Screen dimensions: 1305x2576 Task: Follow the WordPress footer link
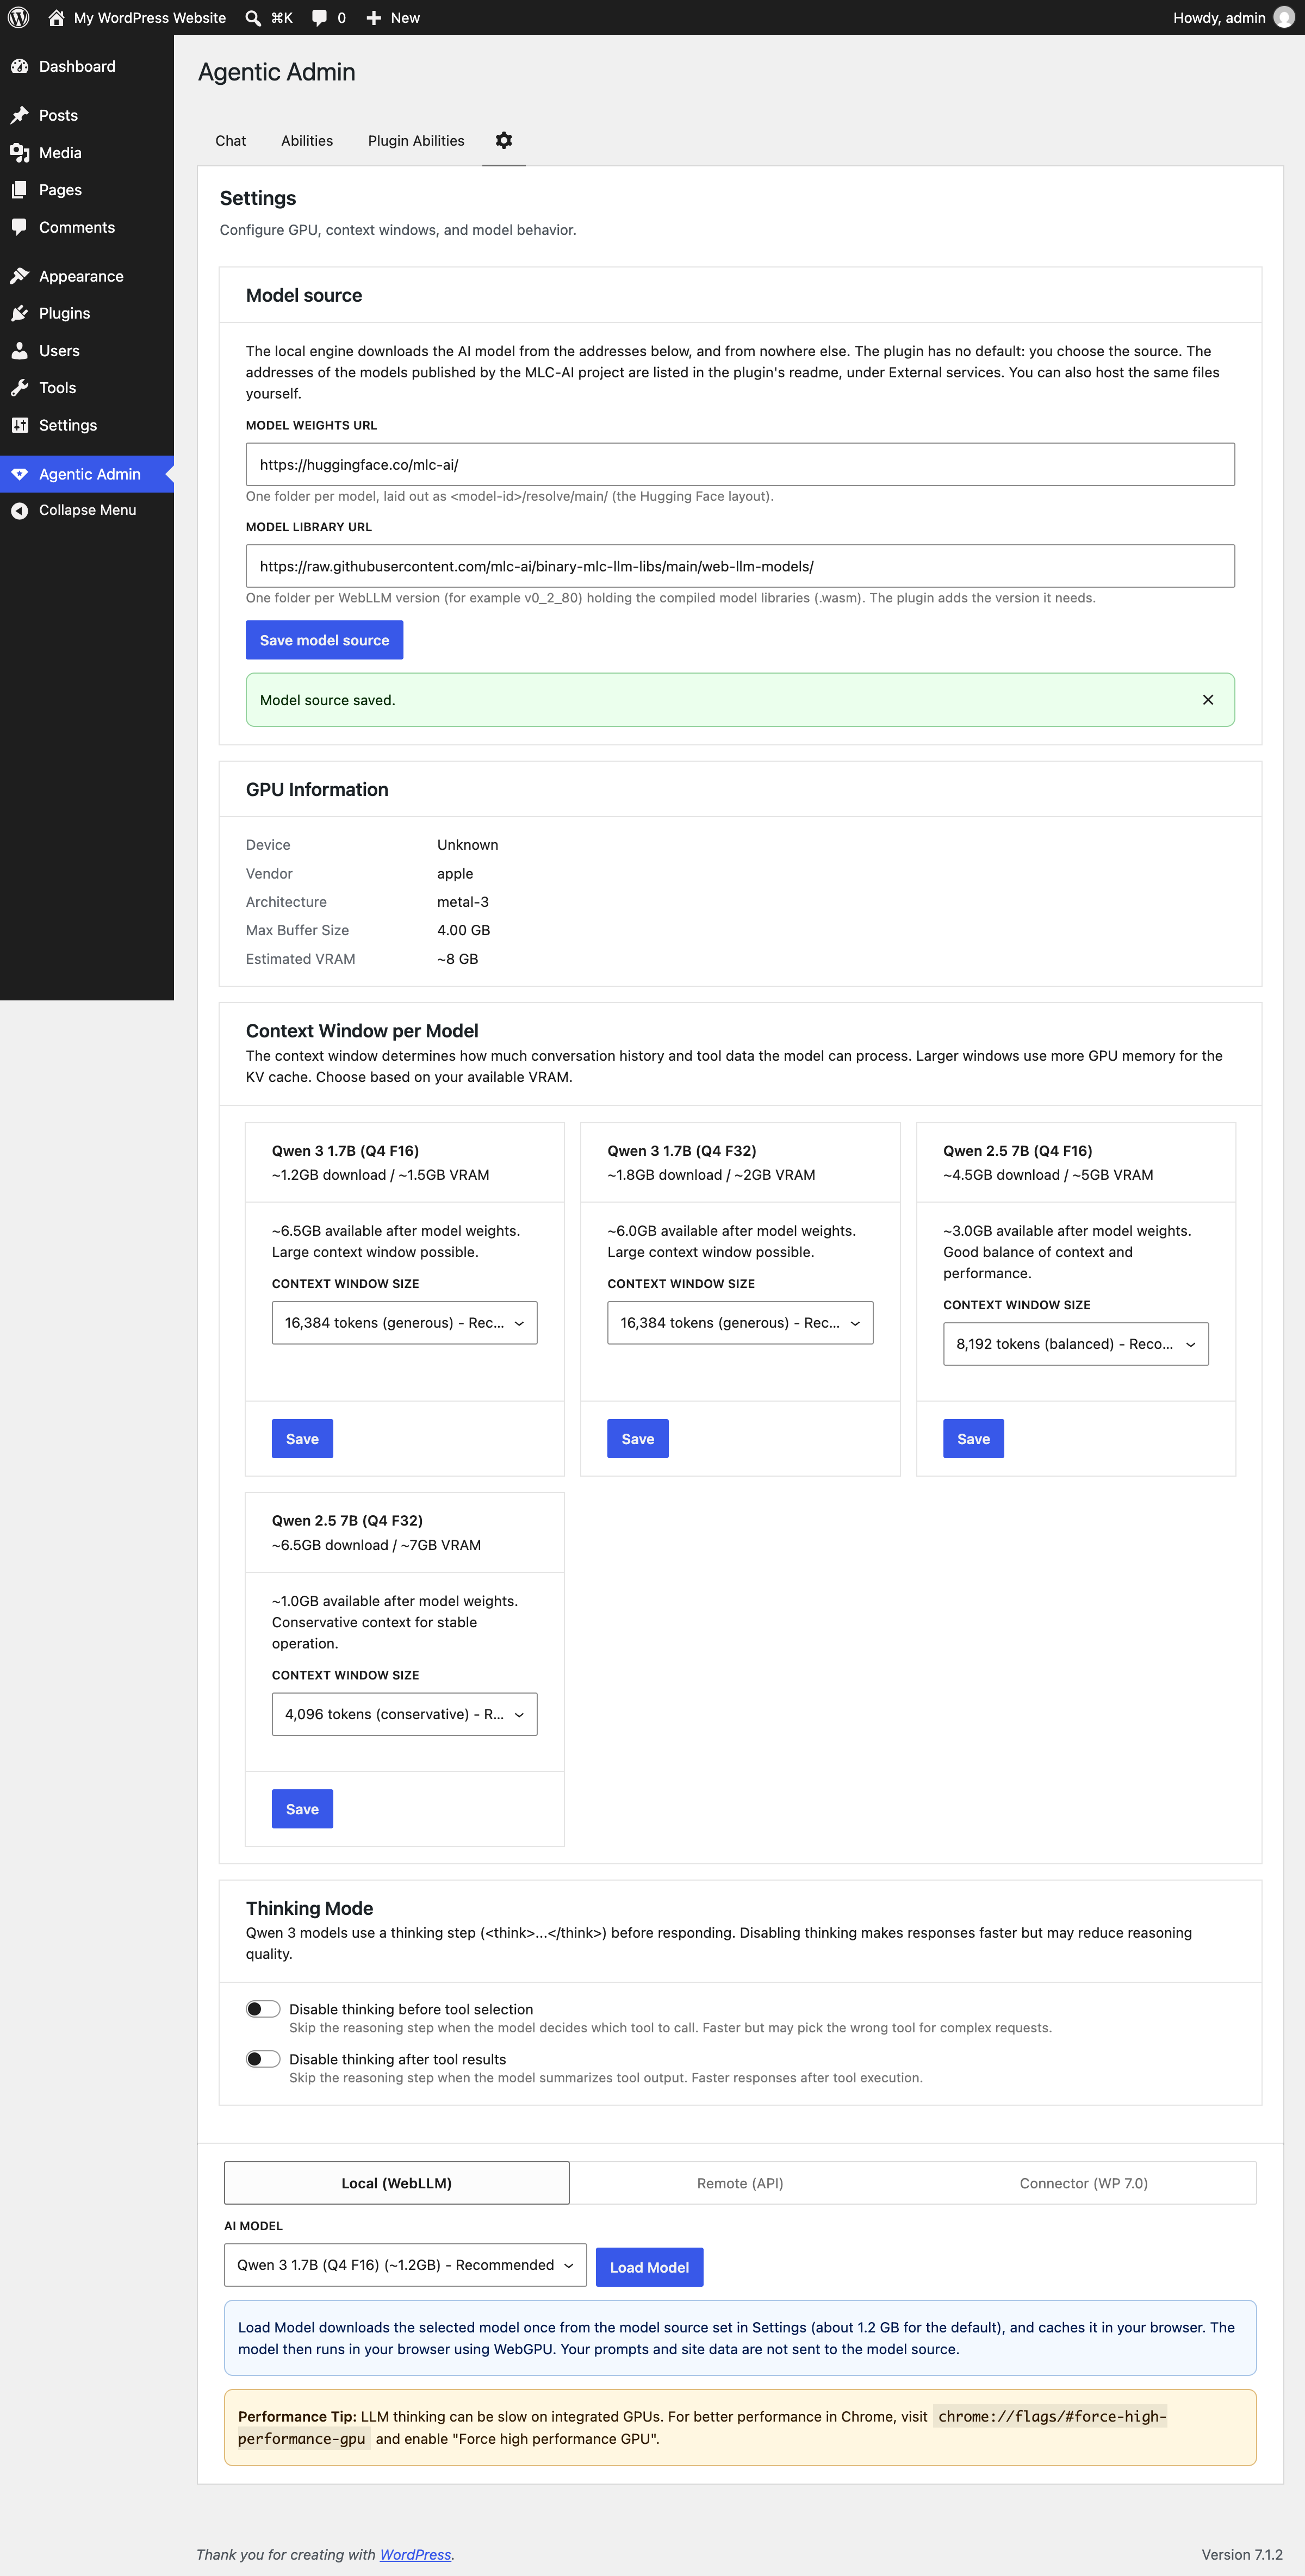pos(415,2554)
